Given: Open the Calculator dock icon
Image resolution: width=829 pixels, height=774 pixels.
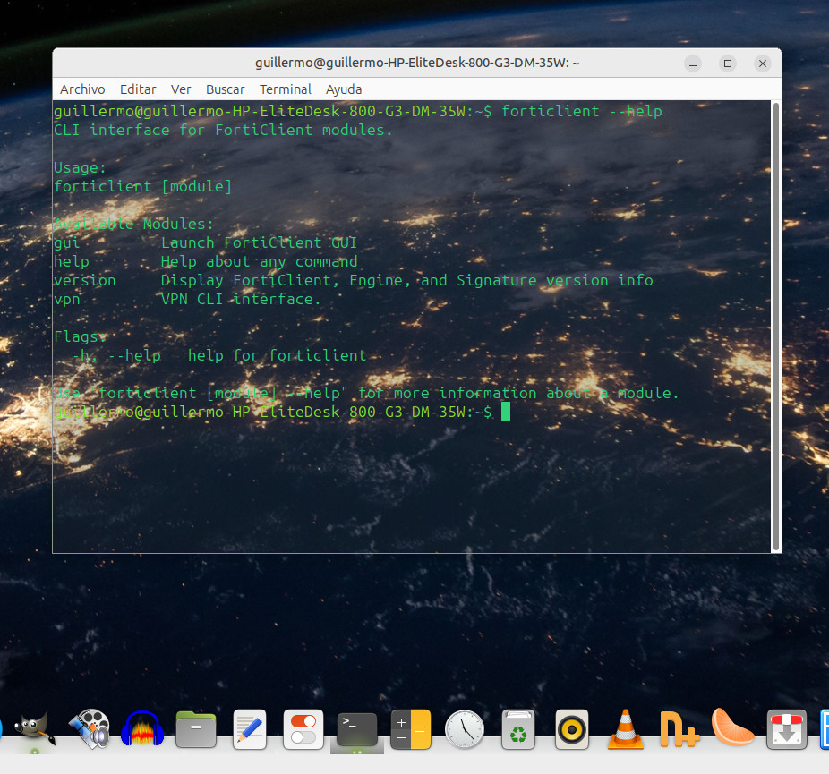Looking at the screenshot, I should [x=411, y=729].
